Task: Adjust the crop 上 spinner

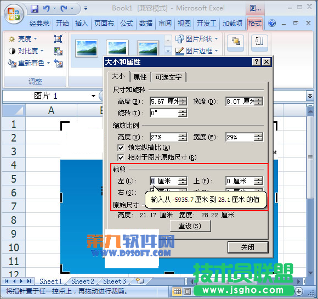Action: pyautogui.click(x=258, y=181)
